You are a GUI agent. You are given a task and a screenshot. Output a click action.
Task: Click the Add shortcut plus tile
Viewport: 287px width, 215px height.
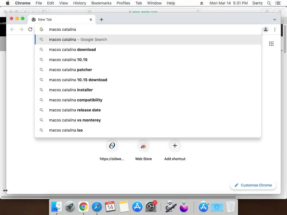point(175,146)
